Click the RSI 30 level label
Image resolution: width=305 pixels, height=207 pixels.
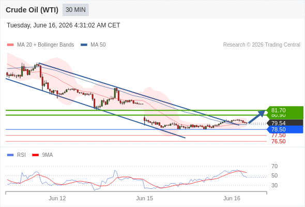tap(274, 185)
